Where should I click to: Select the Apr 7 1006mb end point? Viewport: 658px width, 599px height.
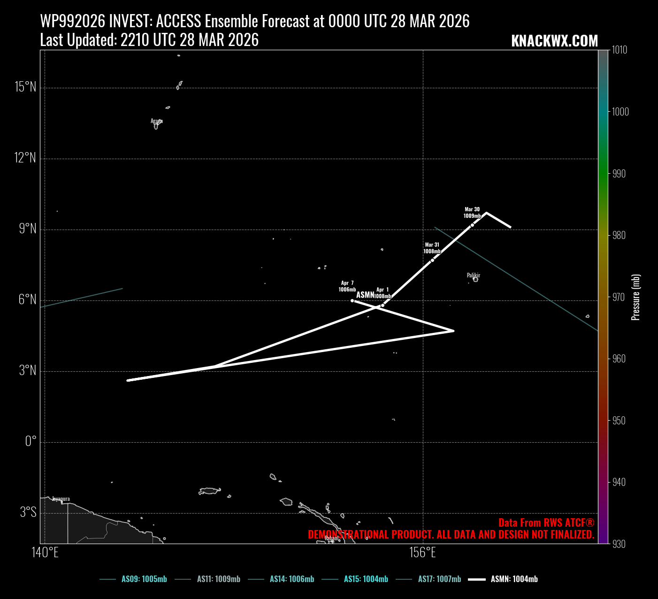pos(352,300)
